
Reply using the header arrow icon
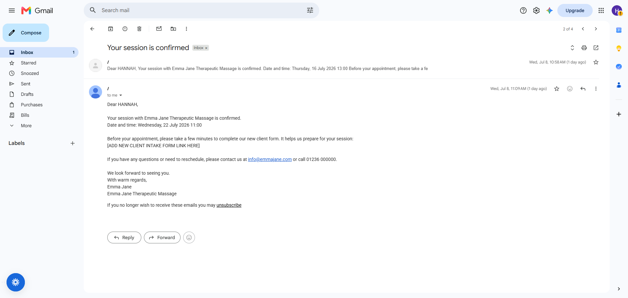pos(583,89)
